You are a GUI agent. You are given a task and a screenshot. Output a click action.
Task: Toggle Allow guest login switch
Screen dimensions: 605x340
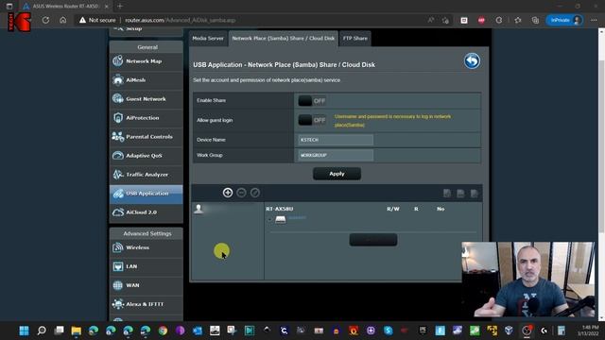pyautogui.click(x=312, y=120)
